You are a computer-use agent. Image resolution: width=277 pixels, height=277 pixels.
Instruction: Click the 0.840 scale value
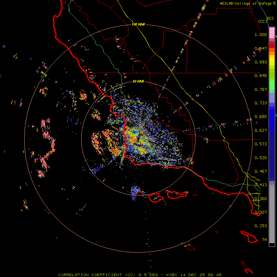pos(261,76)
